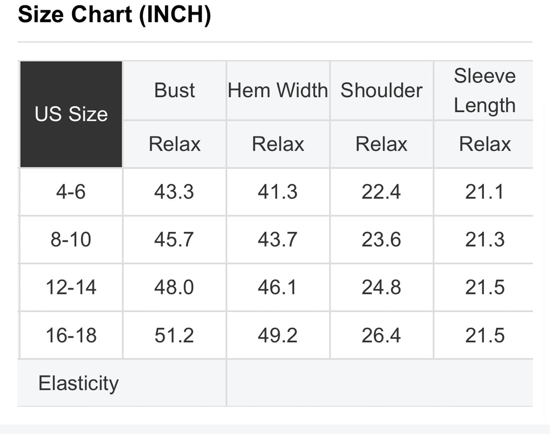550x434 pixels.
Task: Click bust value 48.0 for size 12-14
Action: [x=174, y=287]
